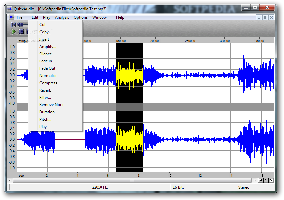Apply Fade Out from the Edit menu
The image size is (284, 200).
click(55, 68)
